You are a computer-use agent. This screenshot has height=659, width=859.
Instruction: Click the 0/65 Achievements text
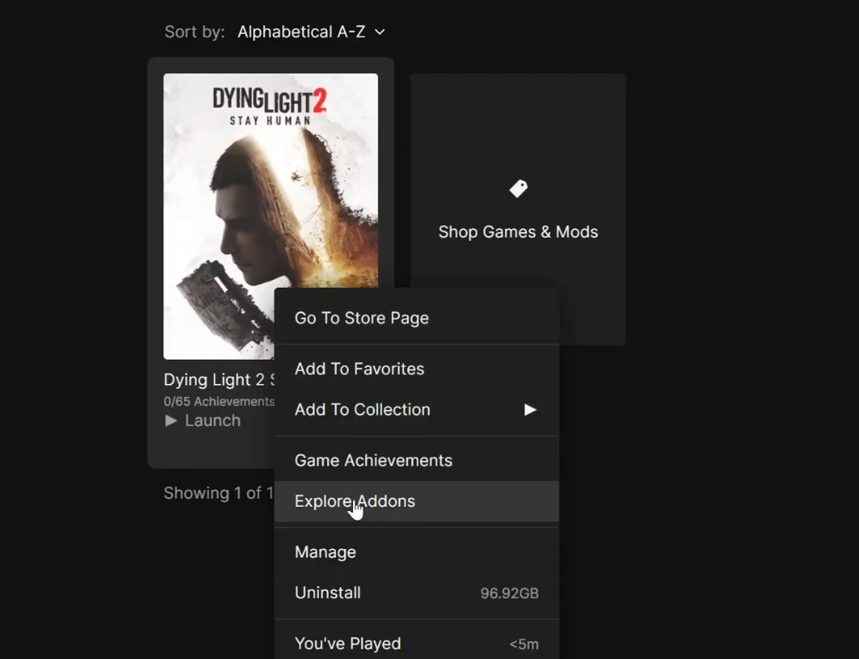(219, 402)
